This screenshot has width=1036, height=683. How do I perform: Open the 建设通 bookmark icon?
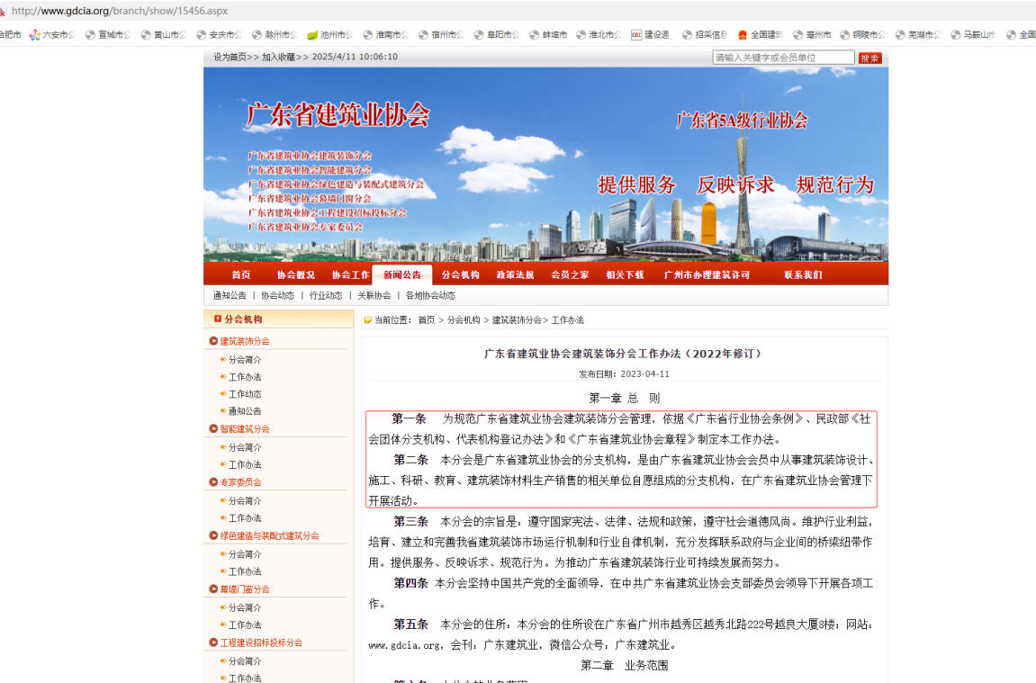tap(636, 35)
